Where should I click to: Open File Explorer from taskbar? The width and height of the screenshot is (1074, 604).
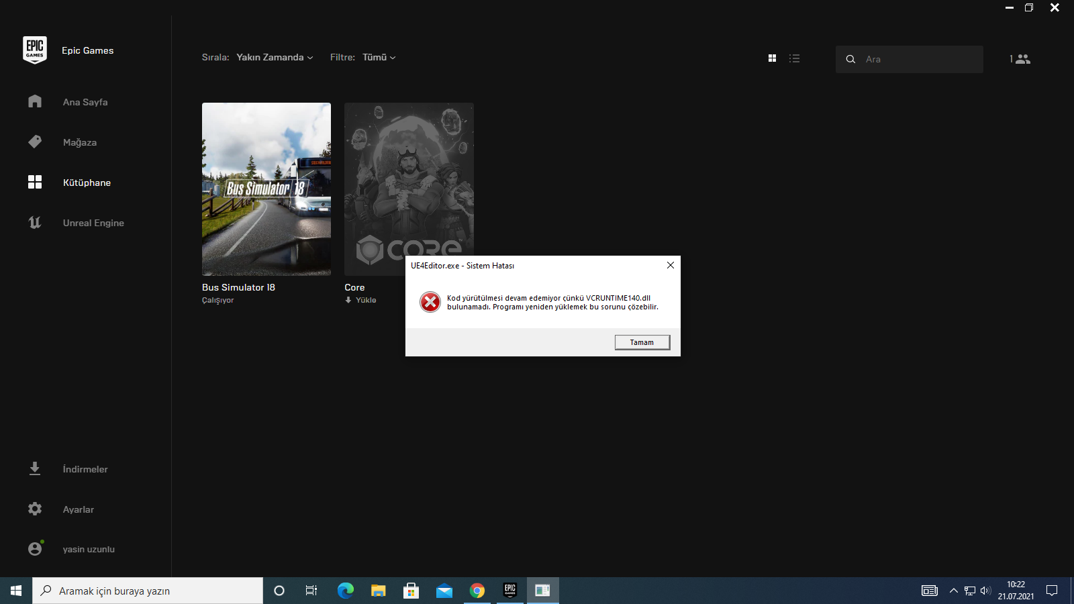click(x=379, y=591)
